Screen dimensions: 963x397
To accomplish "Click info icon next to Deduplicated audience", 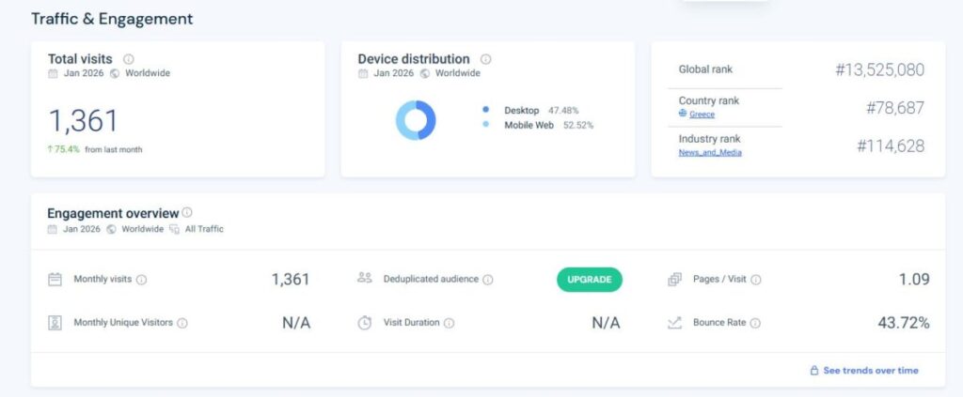I will (488, 280).
